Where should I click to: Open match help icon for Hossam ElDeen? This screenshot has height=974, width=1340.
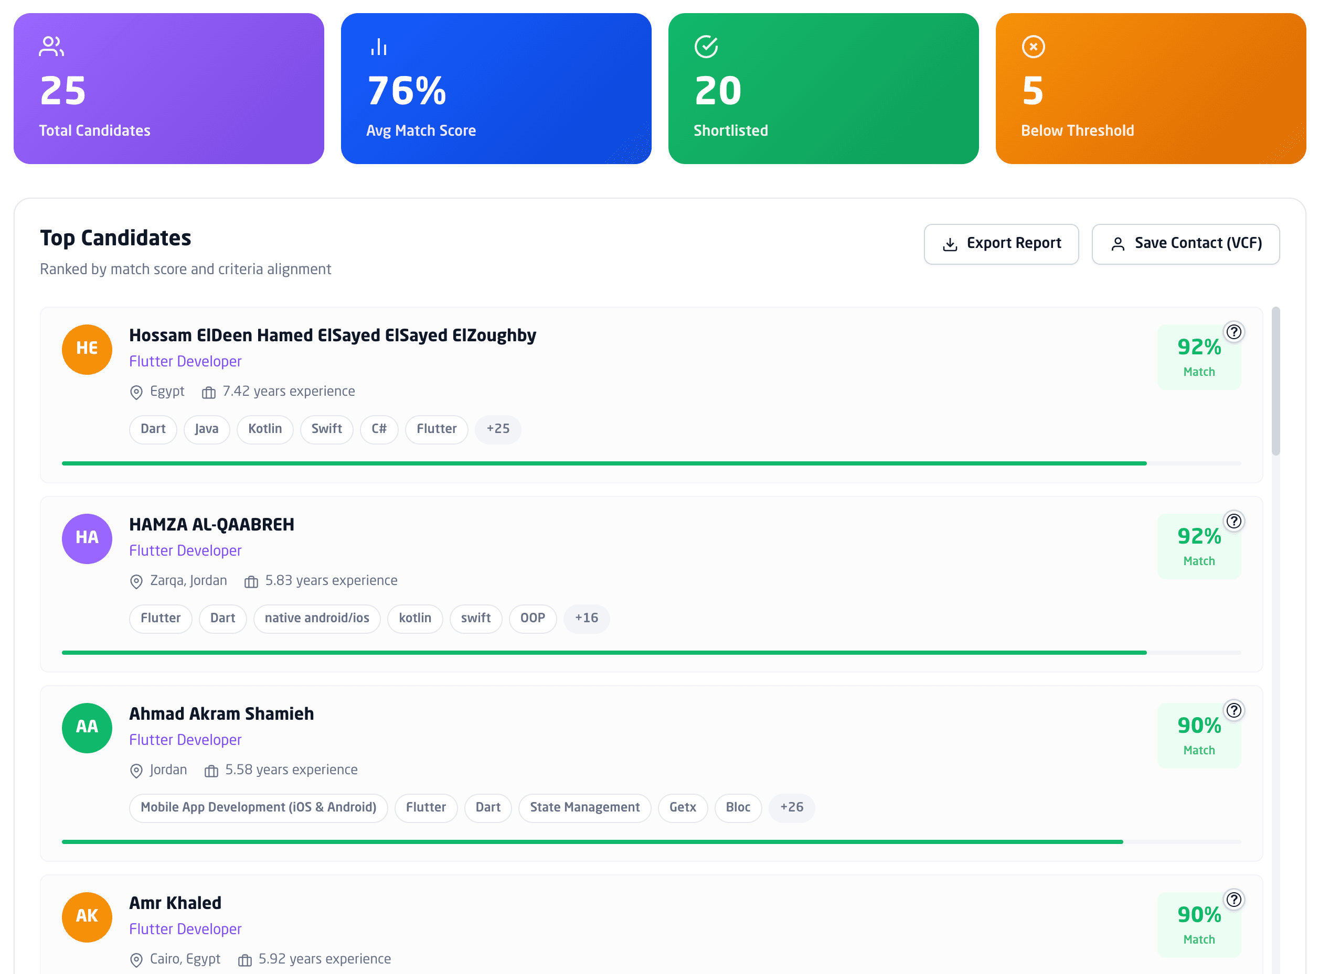click(x=1233, y=332)
